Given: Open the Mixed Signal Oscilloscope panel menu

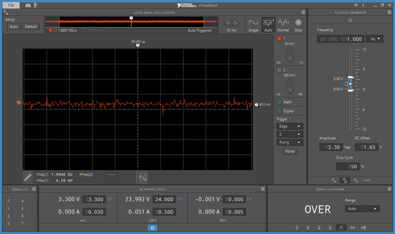Looking at the screenshot, I should tap(303, 12).
